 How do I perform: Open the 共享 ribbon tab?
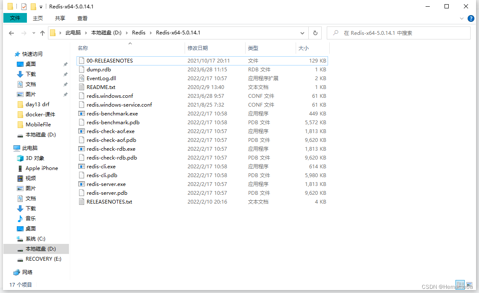pos(60,18)
